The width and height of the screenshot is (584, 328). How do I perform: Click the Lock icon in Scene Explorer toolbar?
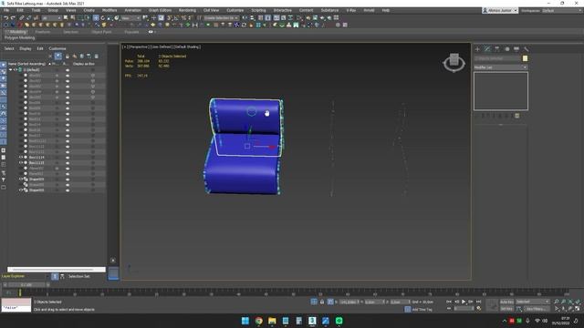pos(67,56)
